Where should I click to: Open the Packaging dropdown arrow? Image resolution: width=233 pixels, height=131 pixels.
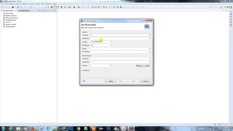[111, 45]
